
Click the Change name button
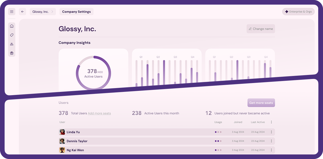click(261, 29)
